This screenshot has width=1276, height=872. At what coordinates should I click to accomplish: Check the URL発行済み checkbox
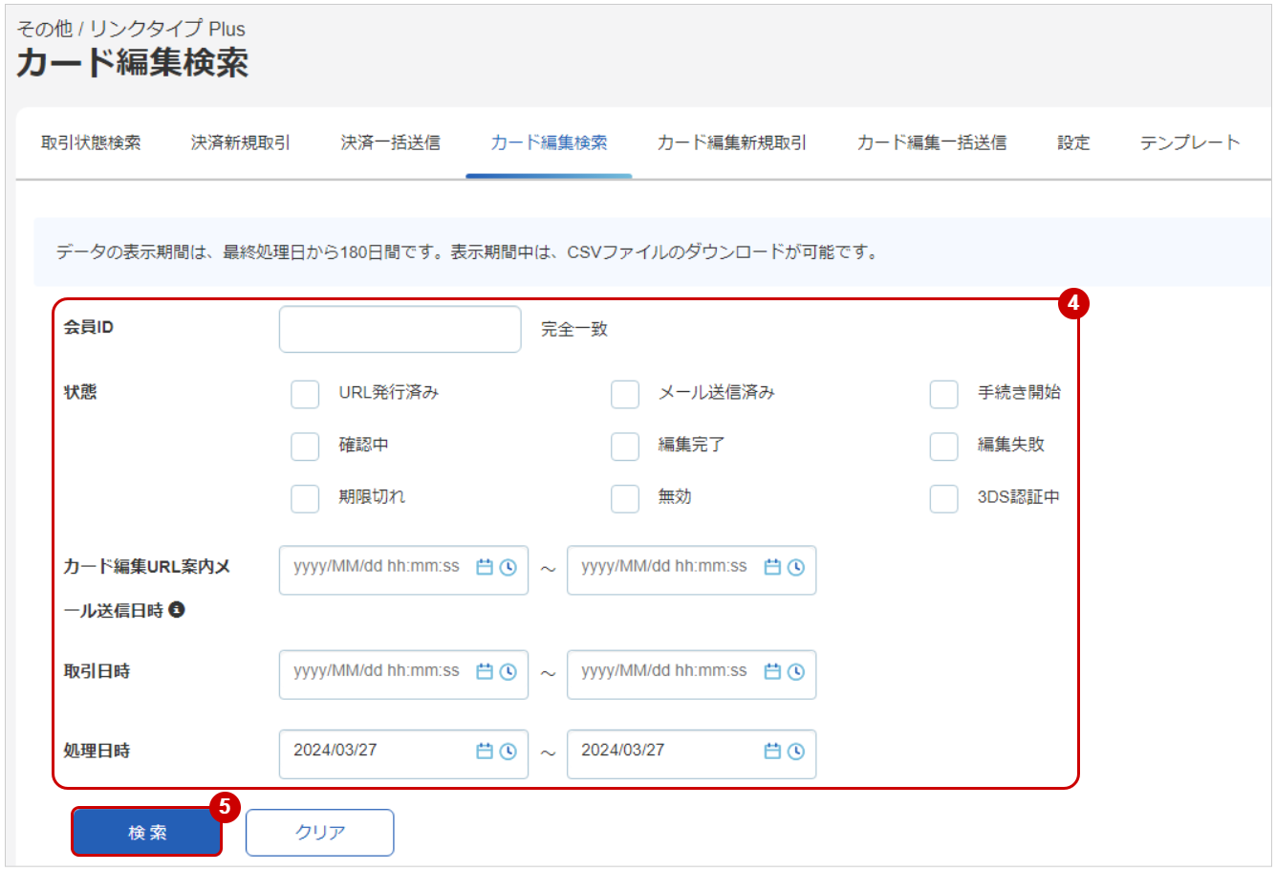(x=305, y=394)
